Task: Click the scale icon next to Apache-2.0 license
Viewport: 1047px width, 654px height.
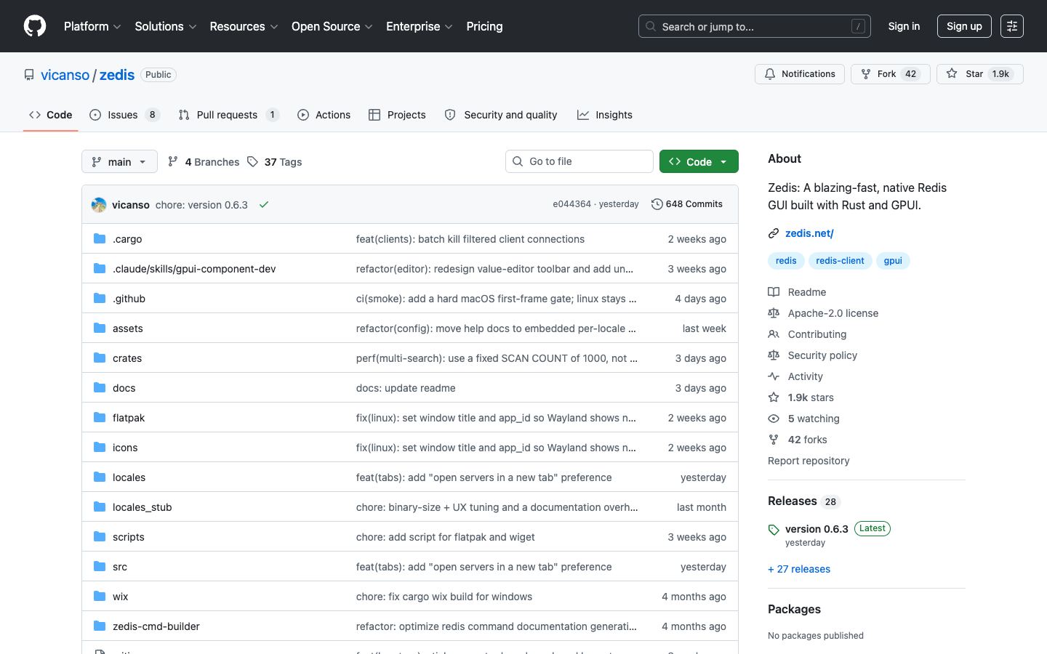Action: point(774,313)
